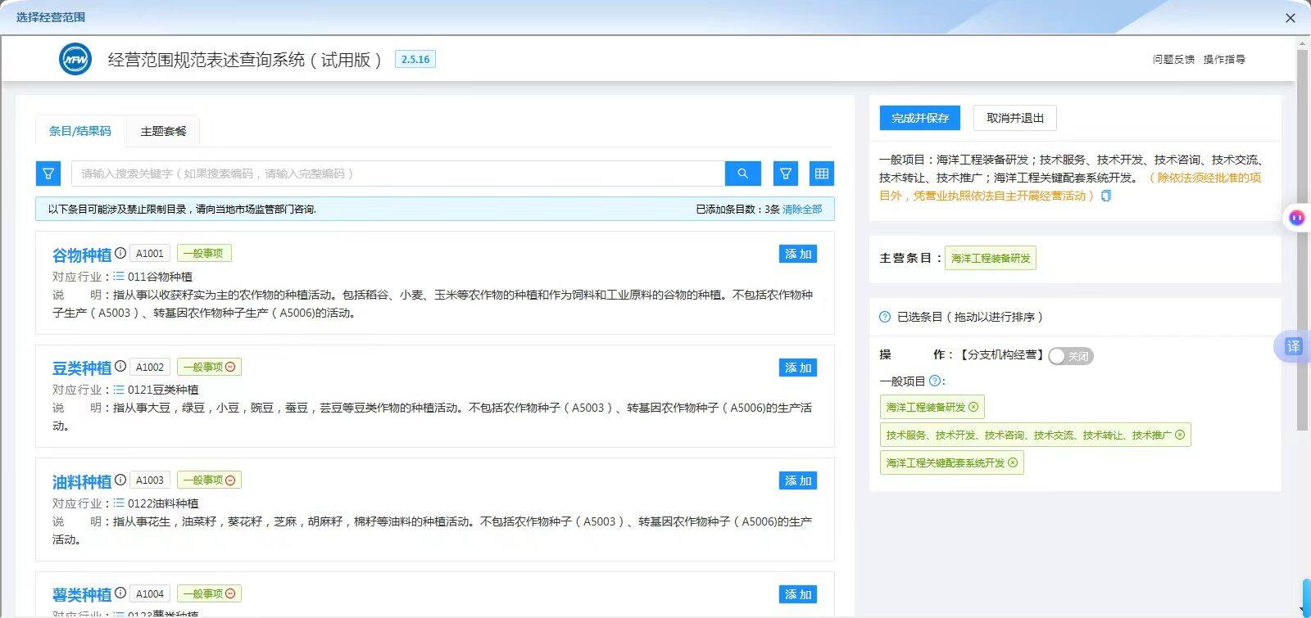1311x618 pixels.
Task: Open the 问题反馈 link
Action: pyautogui.click(x=1173, y=60)
